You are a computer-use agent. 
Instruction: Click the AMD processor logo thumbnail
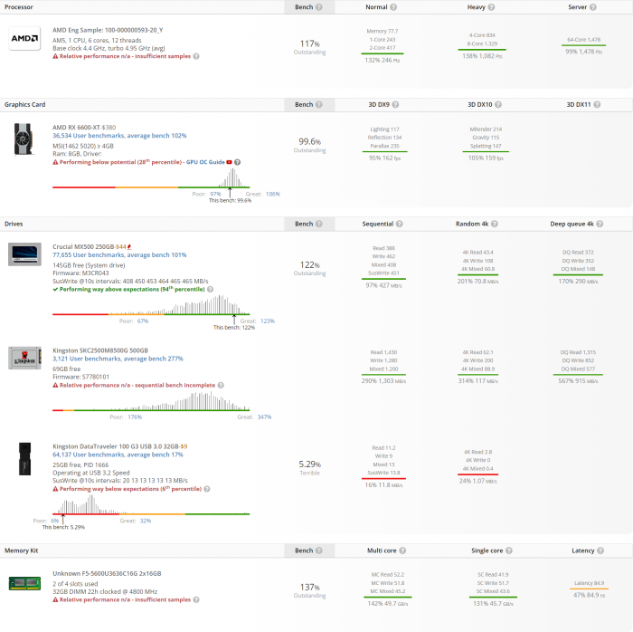click(x=24, y=41)
